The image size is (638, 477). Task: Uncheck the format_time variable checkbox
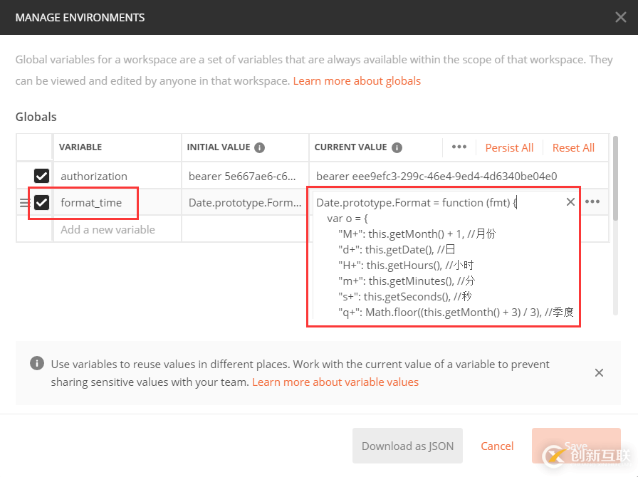pyautogui.click(x=42, y=203)
